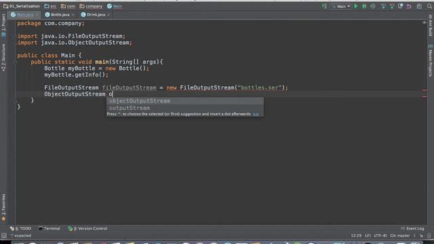Image resolution: width=434 pixels, height=244 pixels.
Task: Open the com breadcrumb folder
Action: (68, 6)
